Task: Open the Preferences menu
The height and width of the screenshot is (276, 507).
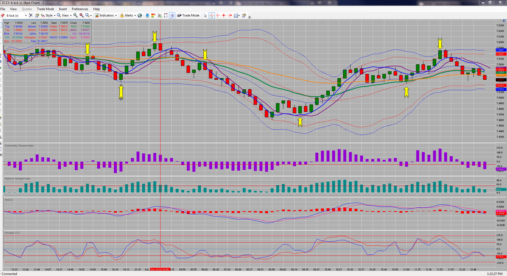Action: pos(80,9)
